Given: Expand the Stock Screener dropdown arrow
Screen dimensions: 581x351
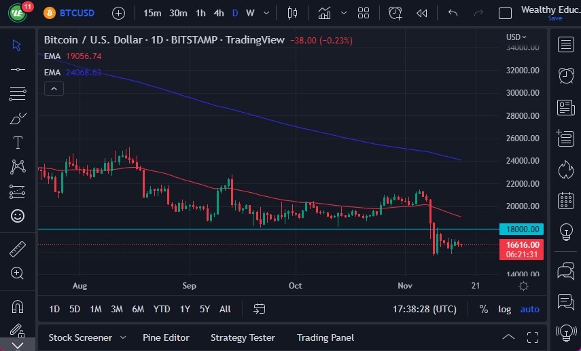Looking at the screenshot, I should 123,337.
